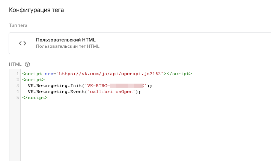Select line number 2 in gutter
The image size is (271, 161).
(17, 80)
